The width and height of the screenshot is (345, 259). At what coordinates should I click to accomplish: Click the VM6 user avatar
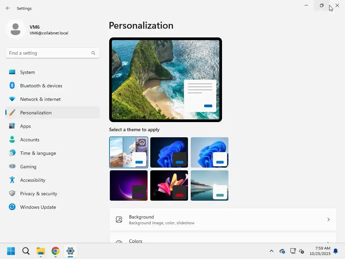(x=15, y=29)
